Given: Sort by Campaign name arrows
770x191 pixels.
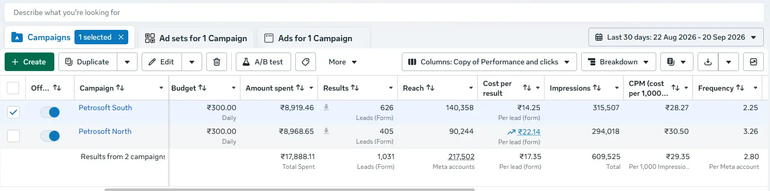Looking at the screenshot, I should 120,88.
